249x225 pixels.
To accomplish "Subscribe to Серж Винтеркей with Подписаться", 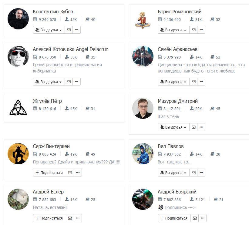I will click(49, 173).
